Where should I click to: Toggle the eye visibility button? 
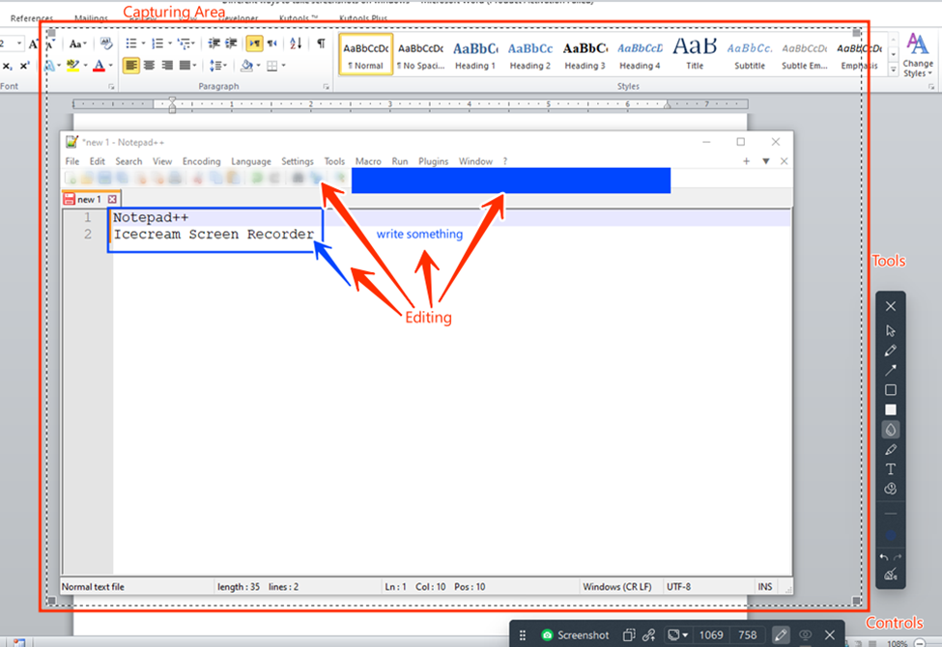(805, 635)
